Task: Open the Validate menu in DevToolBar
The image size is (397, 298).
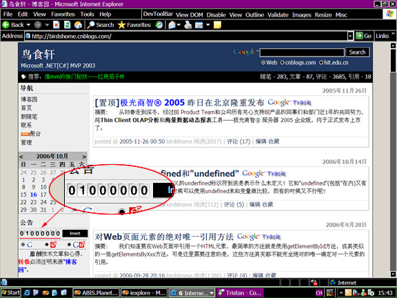Action: pos(278,15)
